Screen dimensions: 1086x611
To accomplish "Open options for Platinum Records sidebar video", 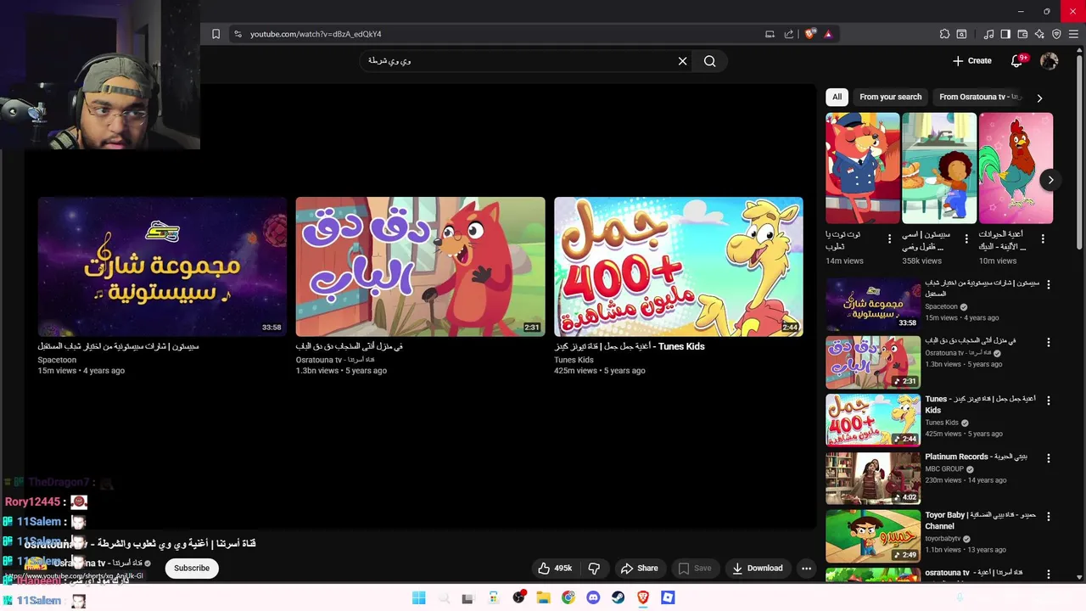I will tap(1048, 458).
